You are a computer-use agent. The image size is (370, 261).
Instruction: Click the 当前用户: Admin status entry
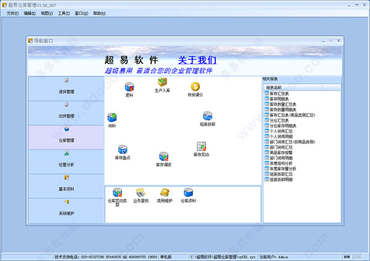tap(300, 257)
